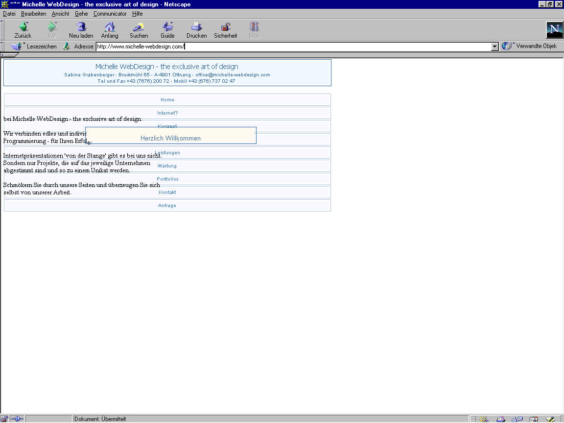Click the Zurück back button

pyautogui.click(x=23, y=30)
